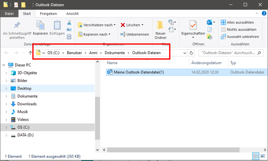
Task: Click Löschen button
Action: [130, 25]
